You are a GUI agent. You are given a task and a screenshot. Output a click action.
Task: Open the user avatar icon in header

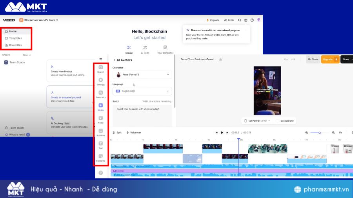258,20
